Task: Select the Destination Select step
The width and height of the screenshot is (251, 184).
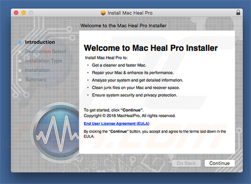Action: tap(46, 51)
